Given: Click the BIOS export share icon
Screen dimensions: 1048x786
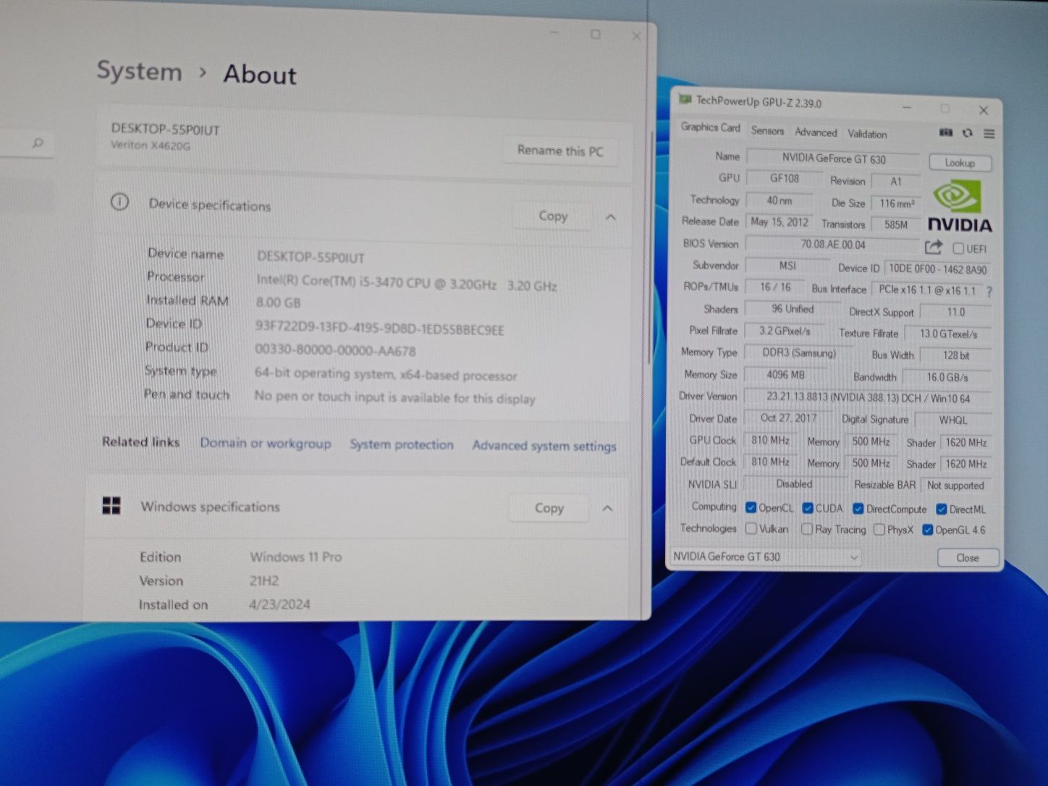Looking at the screenshot, I should pyautogui.click(x=934, y=248).
